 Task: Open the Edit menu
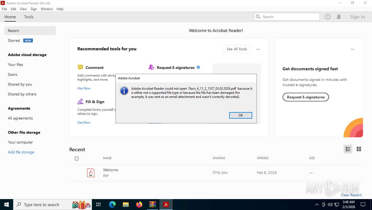point(13,9)
